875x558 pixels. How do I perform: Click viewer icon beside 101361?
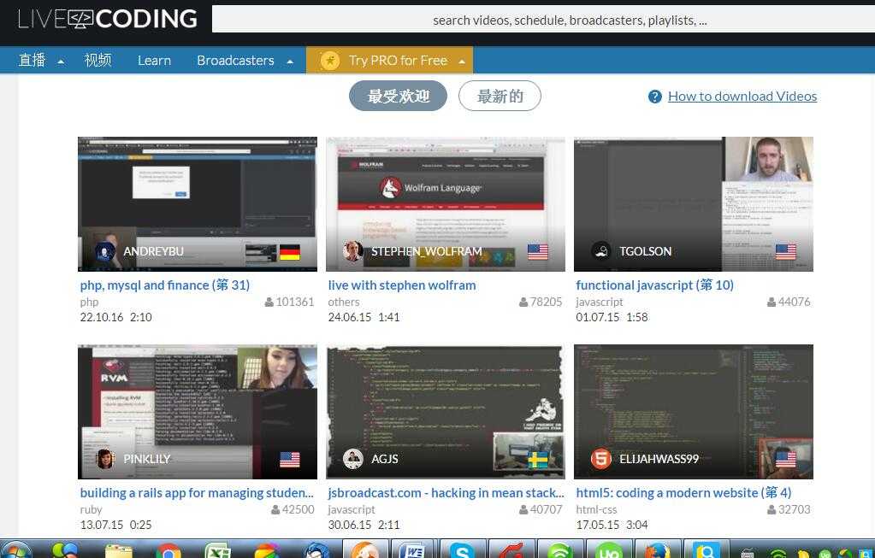[269, 302]
